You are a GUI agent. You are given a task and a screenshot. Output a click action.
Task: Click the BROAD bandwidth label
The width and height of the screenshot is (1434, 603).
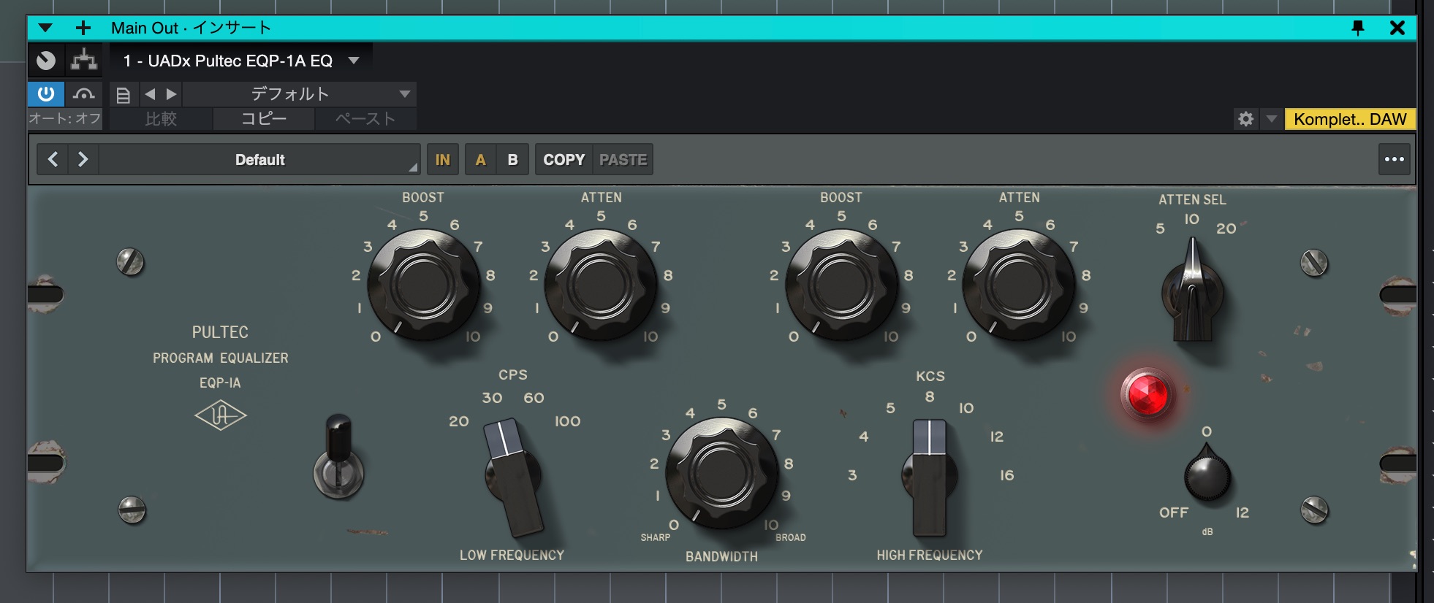pos(790,537)
